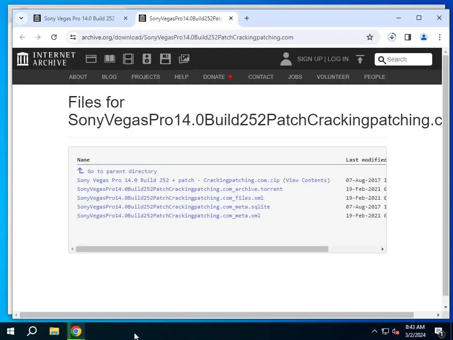Bookmark this page with the star icon
The height and width of the screenshot is (340, 453).
(x=369, y=37)
